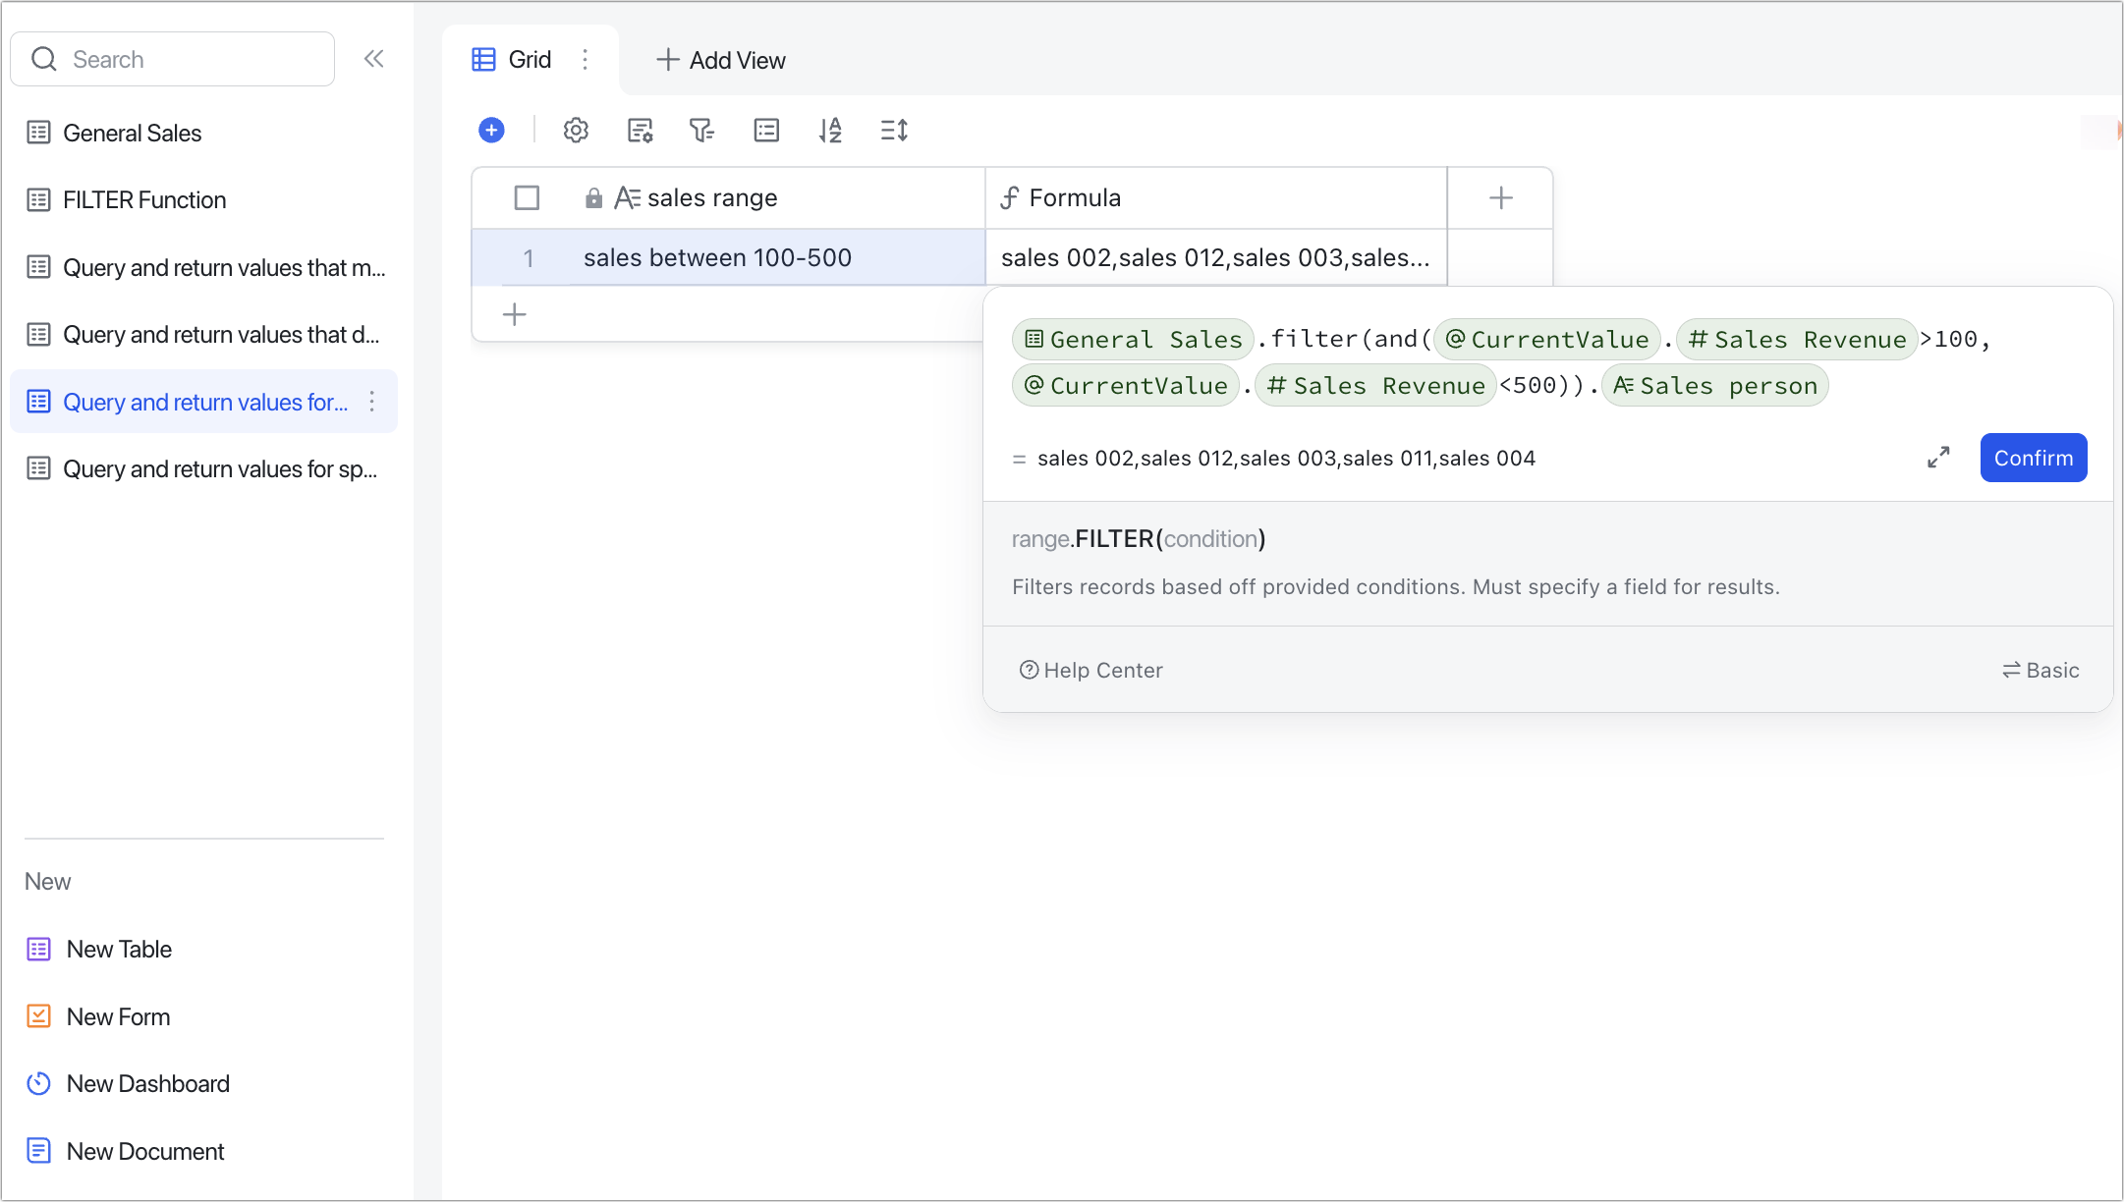Add a new column with plus header

pyautogui.click(x=1500, y=197)
